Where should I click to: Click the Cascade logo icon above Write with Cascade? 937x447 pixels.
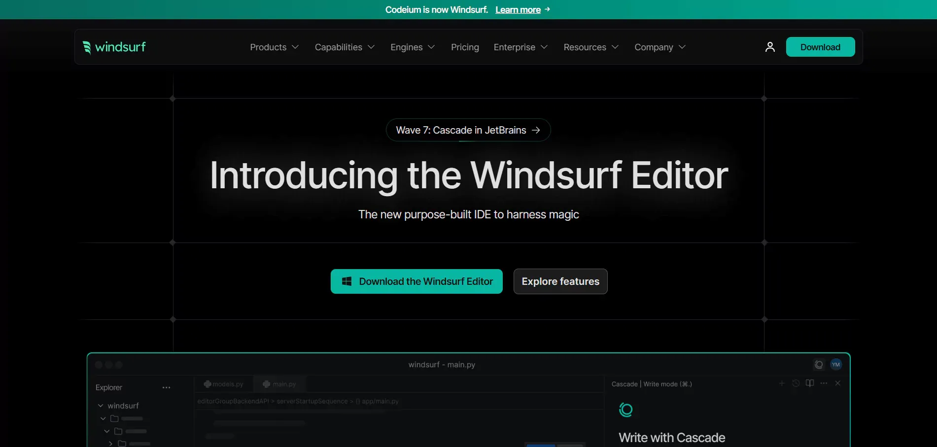click(x=626, y=410)
